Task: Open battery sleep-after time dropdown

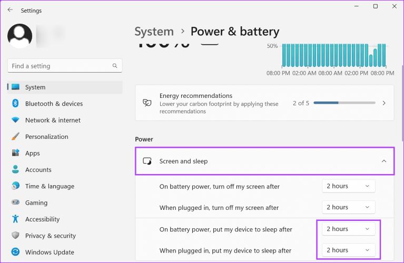Action: (348, 229)
